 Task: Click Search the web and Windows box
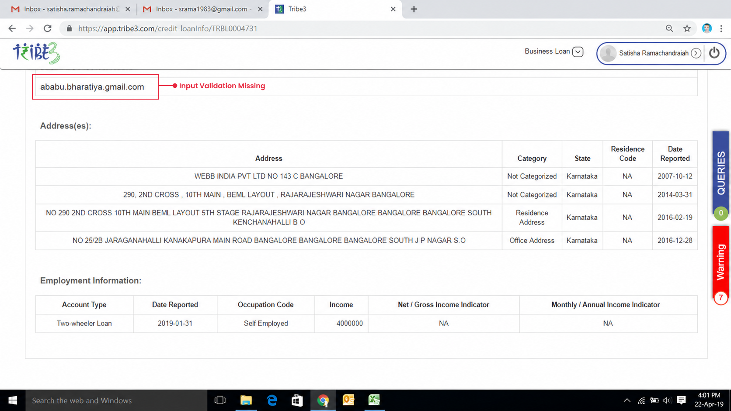pyautogui.click(x=116, y=401)
